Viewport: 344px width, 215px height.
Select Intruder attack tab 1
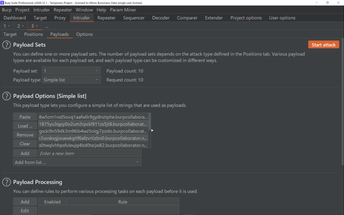tap(5, 26)
